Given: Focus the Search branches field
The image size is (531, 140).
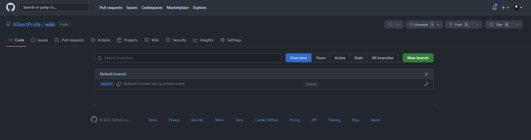Looking at the screenshot, I should pyautogui.click(x=188, y=58).
